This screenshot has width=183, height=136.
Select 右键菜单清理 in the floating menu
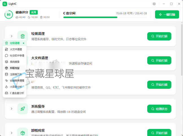tap(14, 81)
